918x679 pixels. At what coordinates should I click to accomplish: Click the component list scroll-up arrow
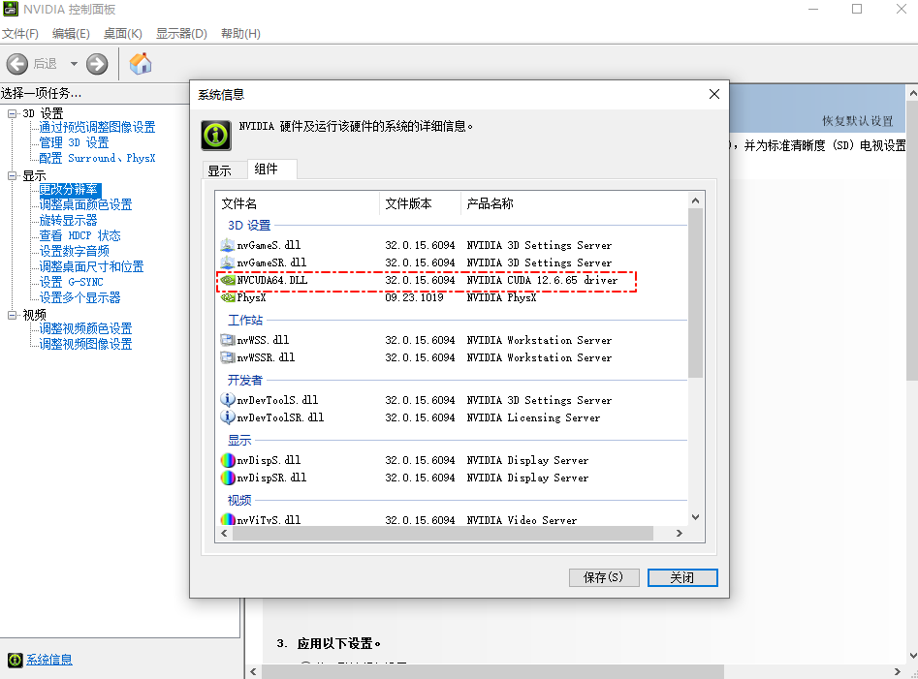[695, 201]
